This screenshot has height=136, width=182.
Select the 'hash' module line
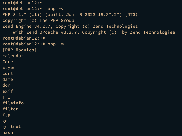pos(8,132)
